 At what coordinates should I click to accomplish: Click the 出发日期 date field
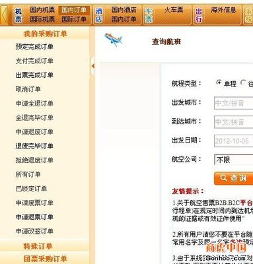(x=233, y=141)
